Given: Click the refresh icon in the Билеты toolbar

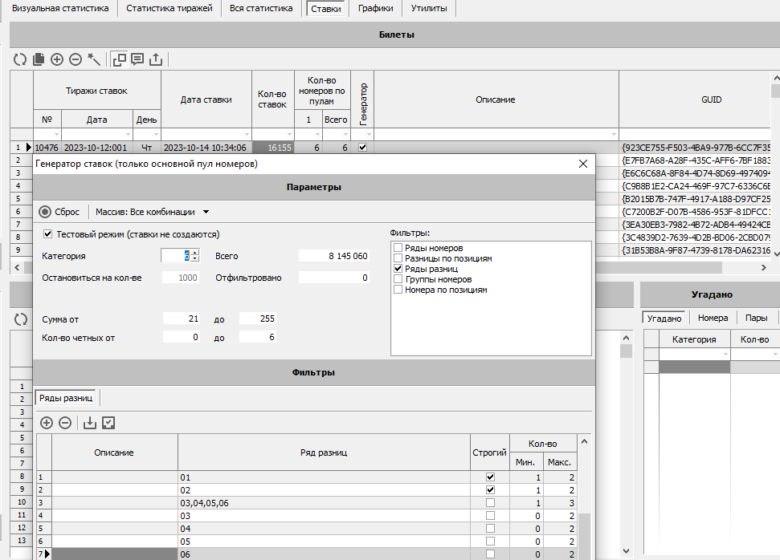Looking at the screenshot, I should pyautogui.click(x=20, y=59).
